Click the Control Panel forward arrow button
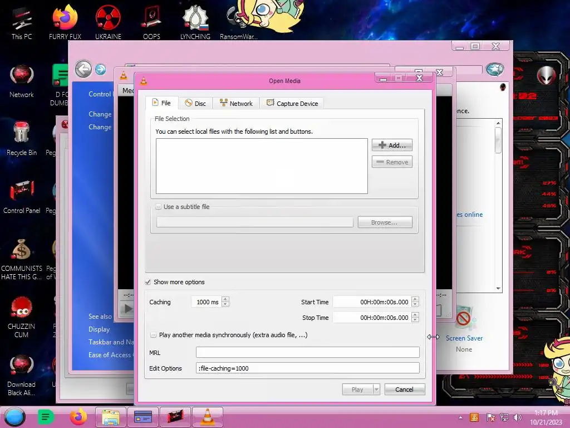Screen dimensions: 570x428 pos(101,69)
